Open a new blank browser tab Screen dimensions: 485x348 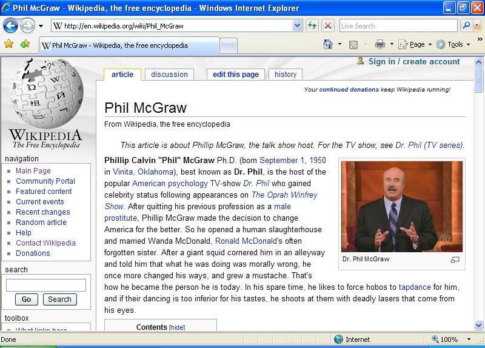(229, 46)
